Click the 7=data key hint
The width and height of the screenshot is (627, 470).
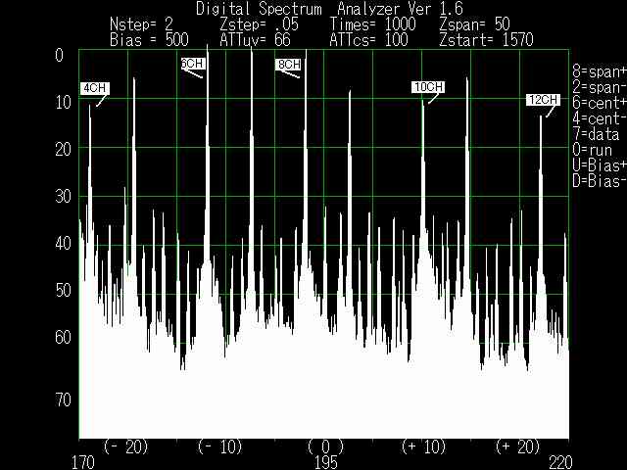click(x=596, y=134)
